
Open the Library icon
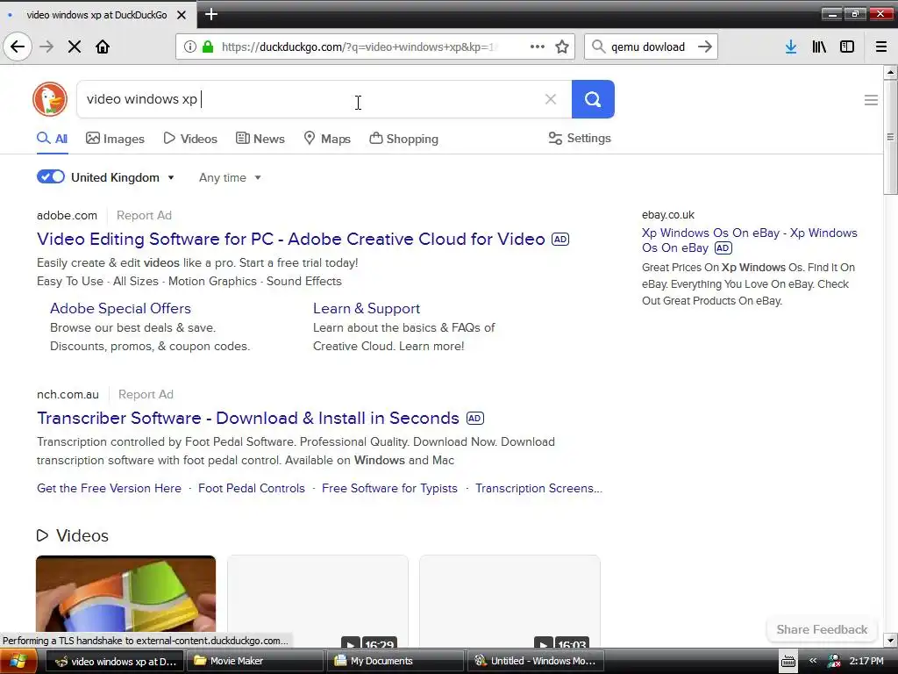click(819, 47)
